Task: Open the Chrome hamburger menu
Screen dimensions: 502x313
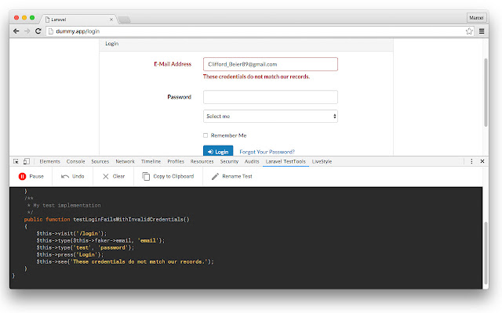Action: tap(481, 31)
